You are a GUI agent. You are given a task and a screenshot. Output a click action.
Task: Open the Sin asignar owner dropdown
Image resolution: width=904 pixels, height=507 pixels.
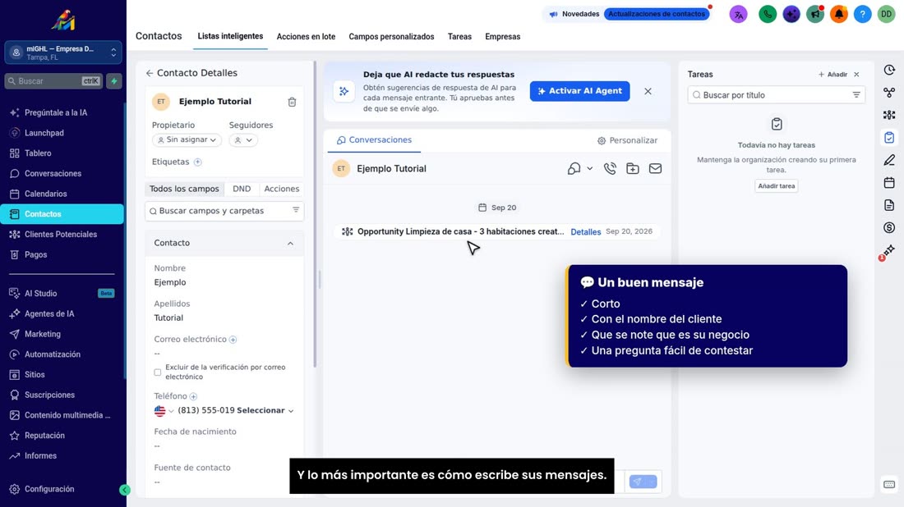[187, 139]
